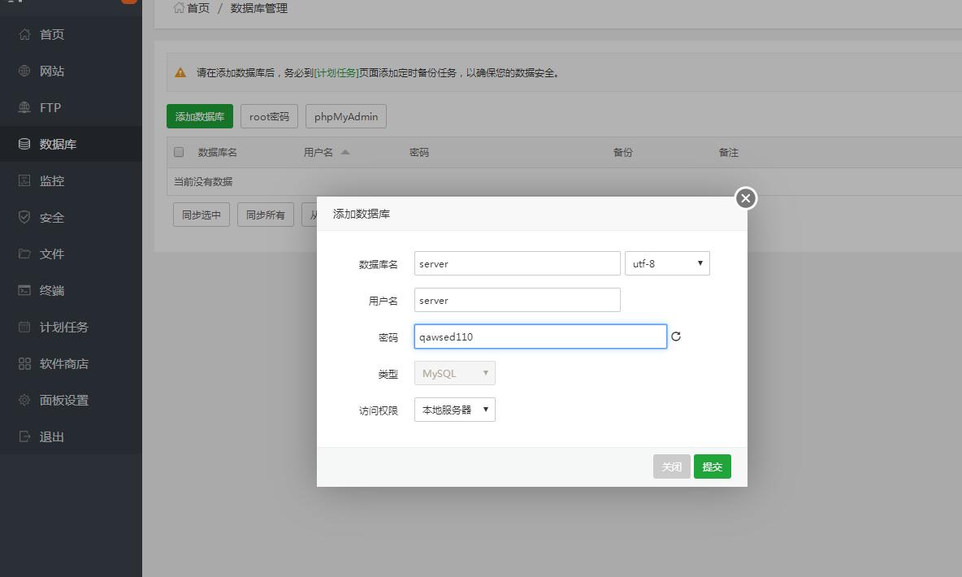Open phpMyAdmin via its button
Viewport: 962px width, 577px height.
346,116
